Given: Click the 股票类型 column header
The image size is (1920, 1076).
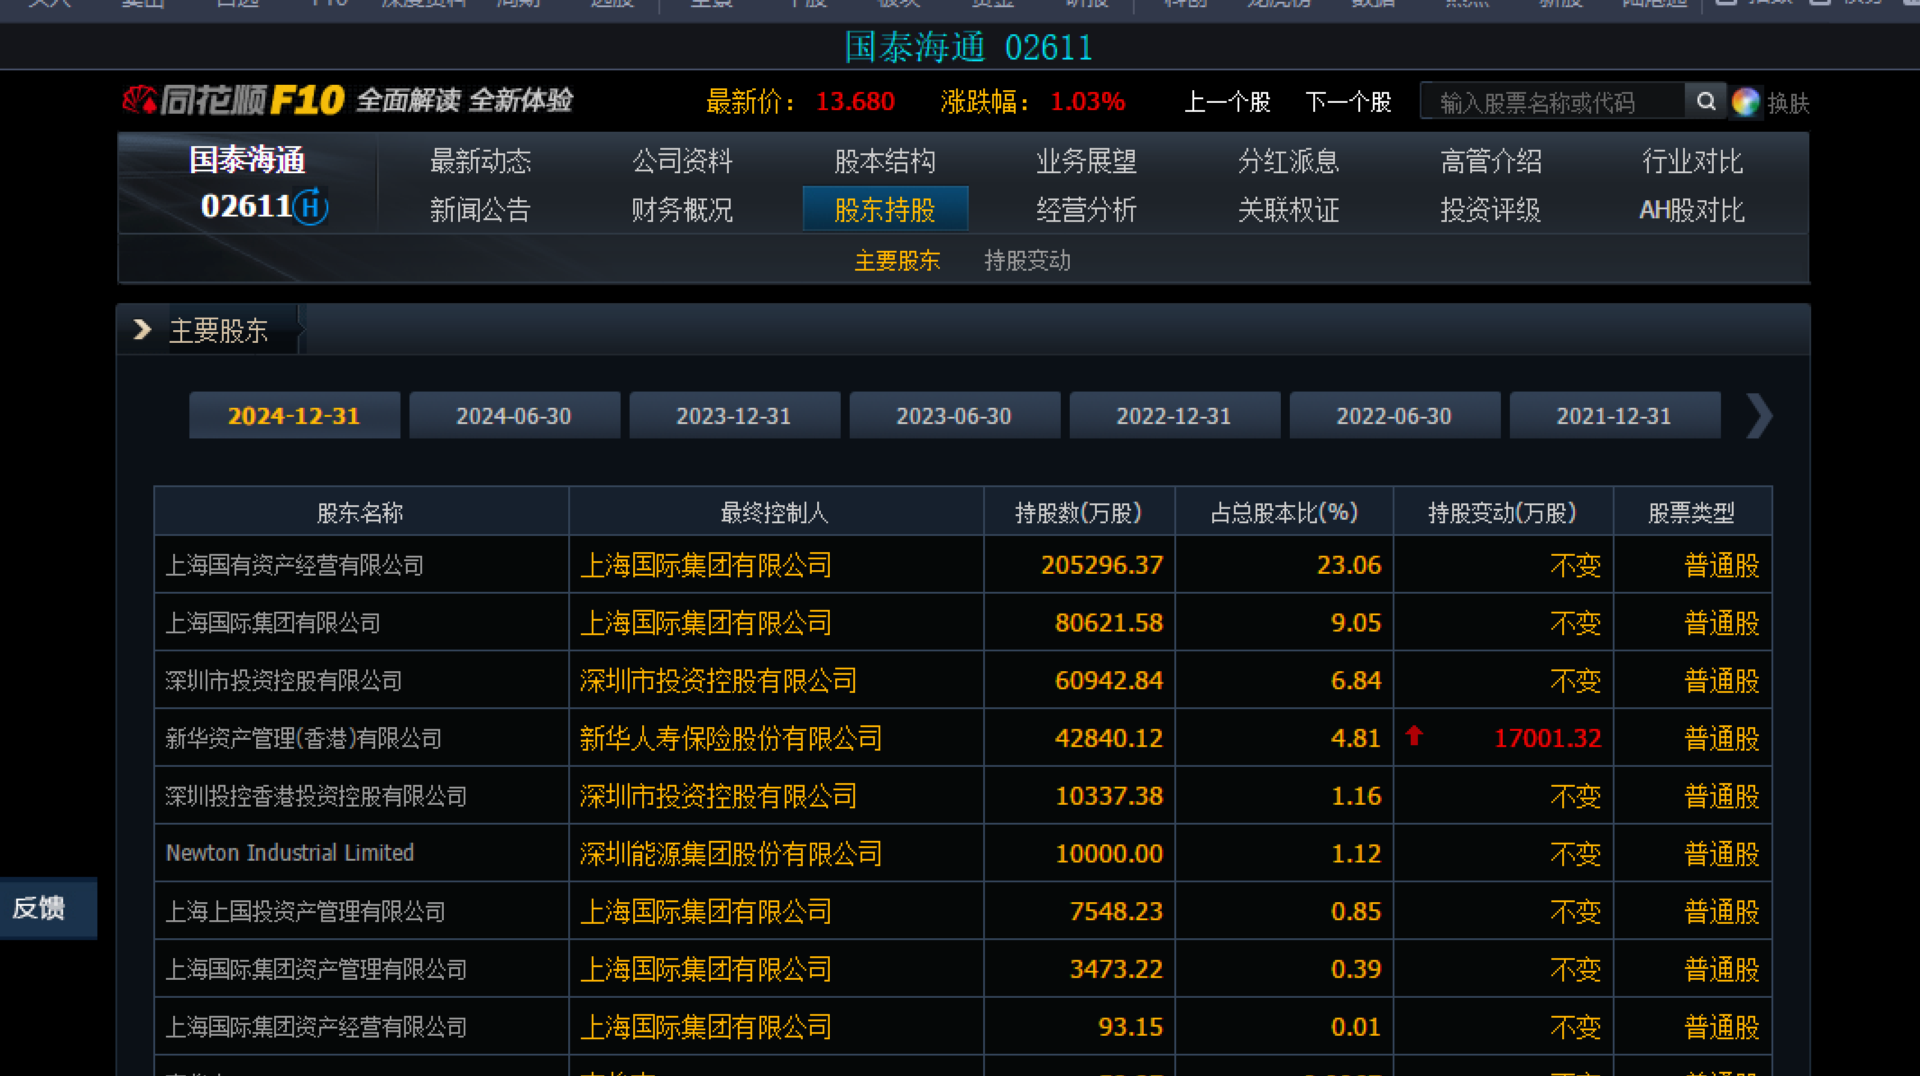Looking at the screenshot, I should pyautogui.click(x=1692, y=512).
